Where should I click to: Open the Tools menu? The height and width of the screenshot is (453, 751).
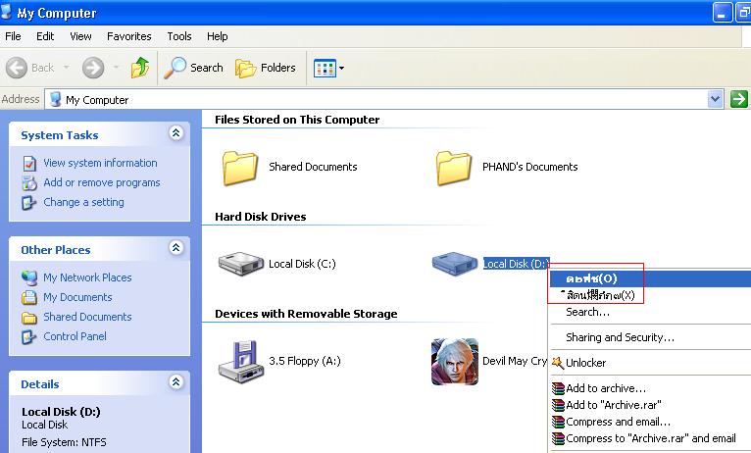tap(179, 36)
